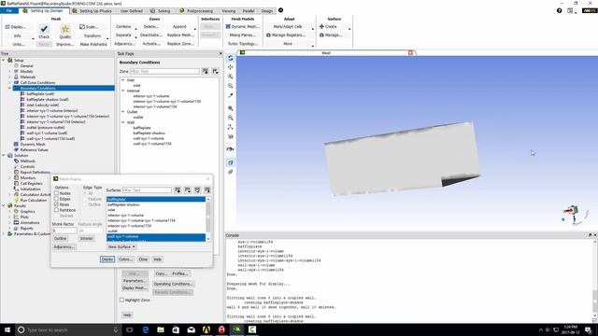Collapse the Results tree node
The image size is (598, 336).
tap(4, 205)
